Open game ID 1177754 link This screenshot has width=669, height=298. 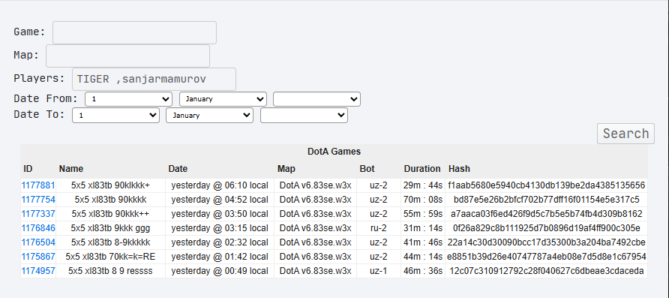(x=38, y=200)
